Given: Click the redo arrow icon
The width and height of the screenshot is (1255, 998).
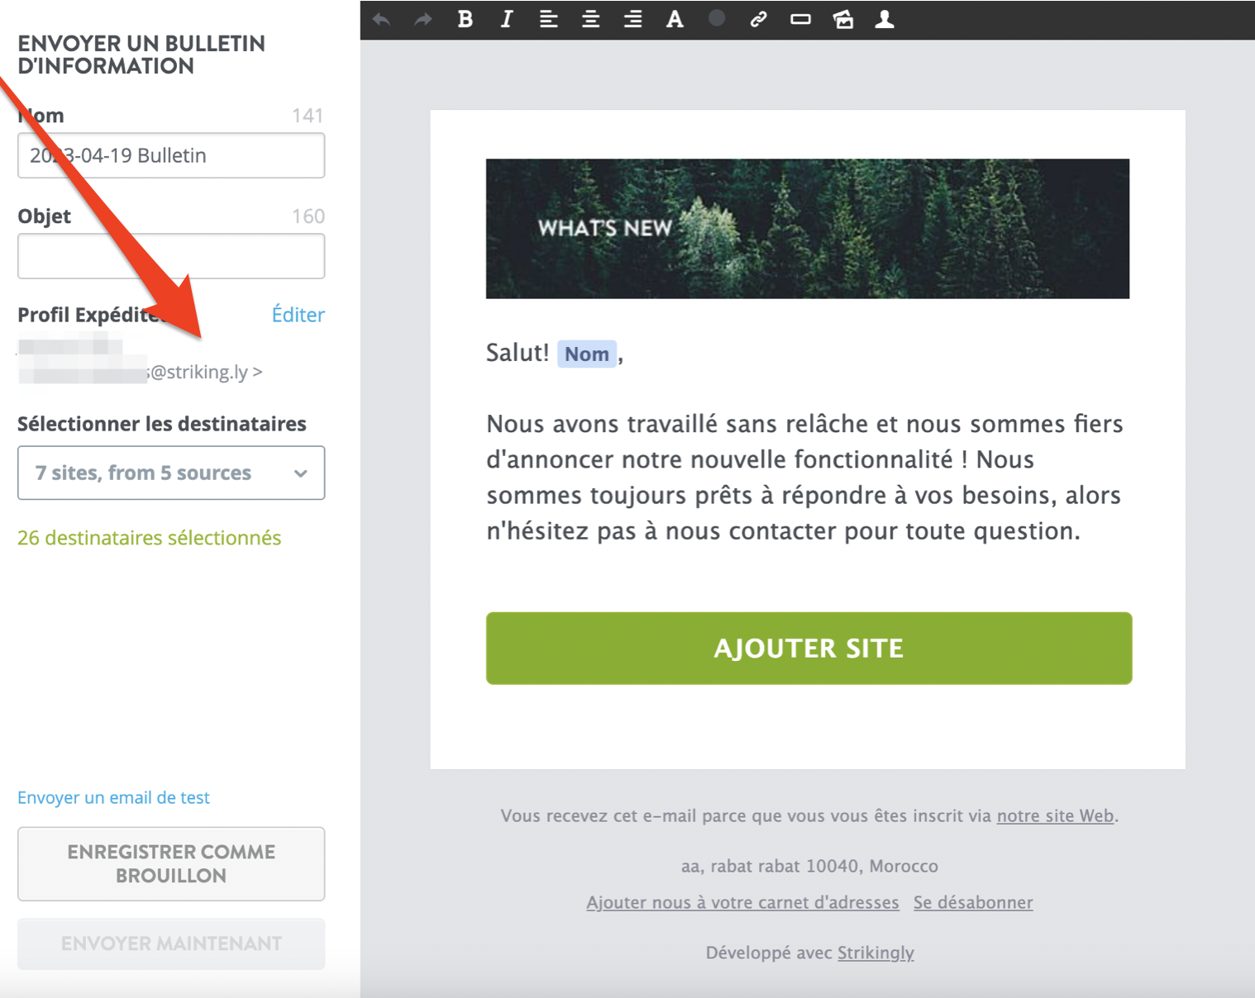Looking at the screenshot, I should (423, 19).
